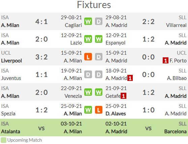188x144 pixels.
Task: Click the green W badge beside Spezia match
Action: (x=88, y=110)
